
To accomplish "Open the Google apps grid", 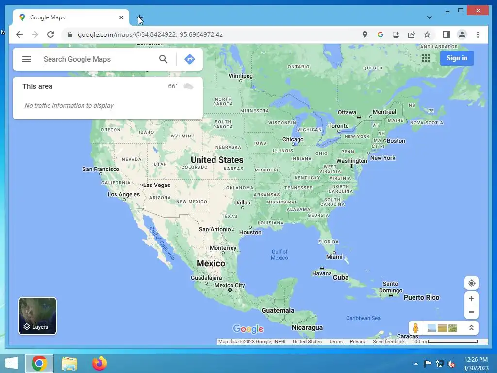I will coord(425,58).
